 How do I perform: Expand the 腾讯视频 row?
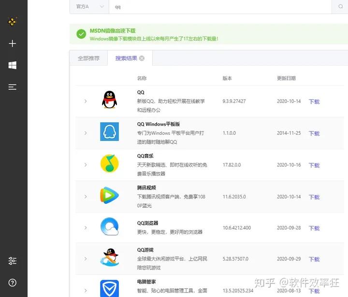tap(86, 197)
